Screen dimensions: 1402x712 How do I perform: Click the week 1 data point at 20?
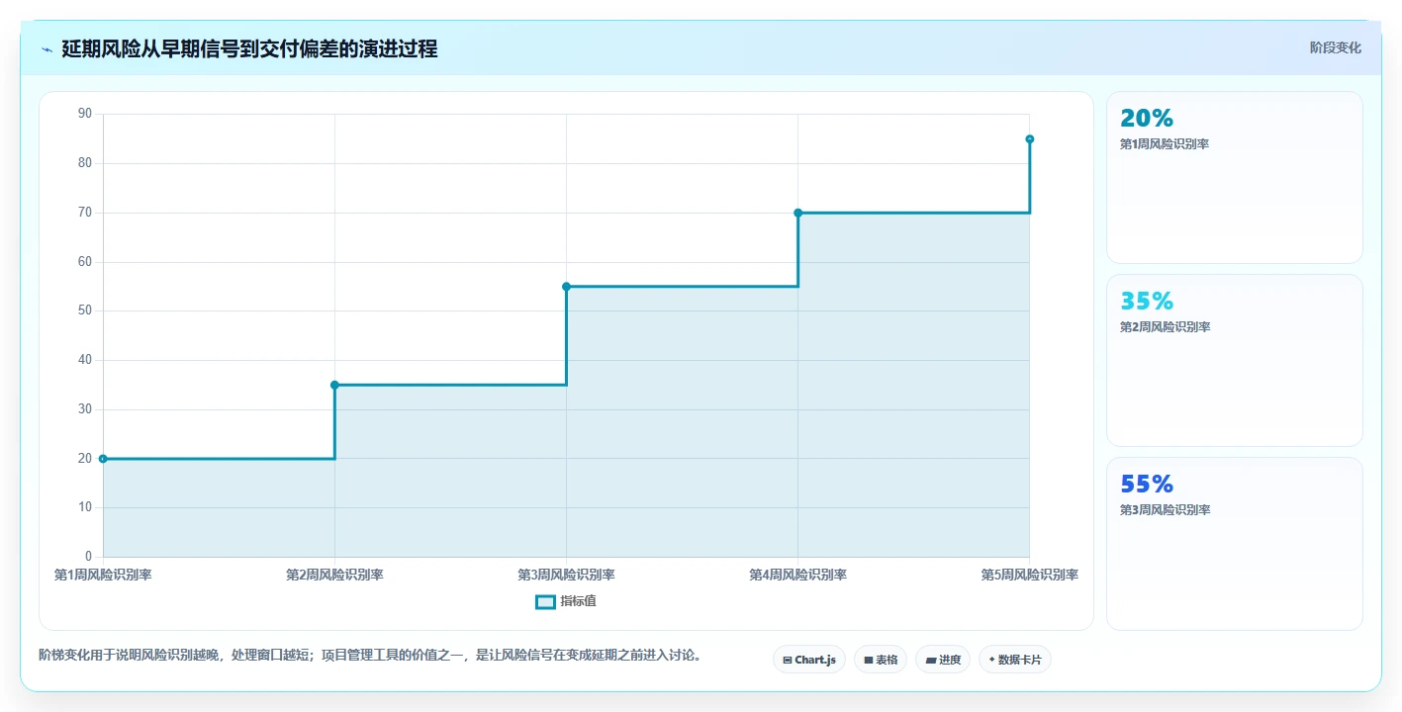coord(103,459)
